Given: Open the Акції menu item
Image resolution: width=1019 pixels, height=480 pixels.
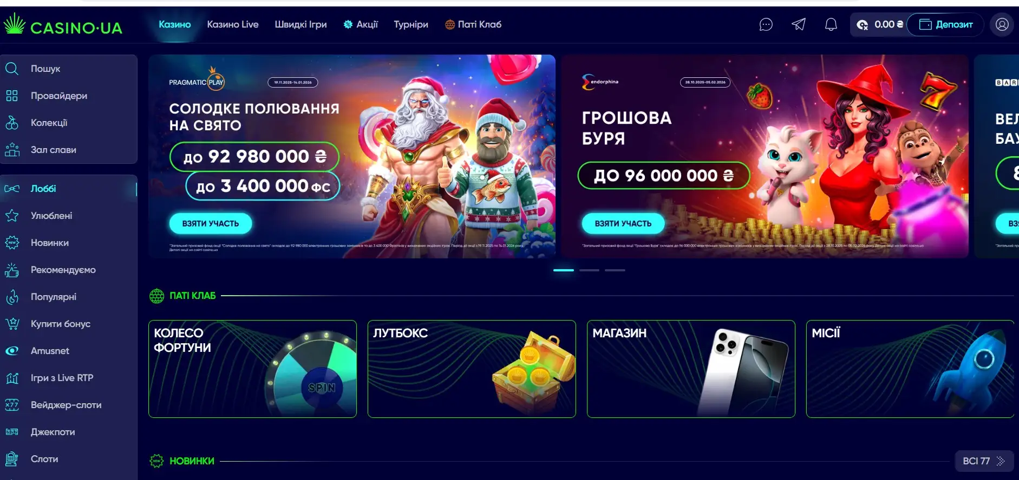Looking at the screenshot, I should [361, 24].
